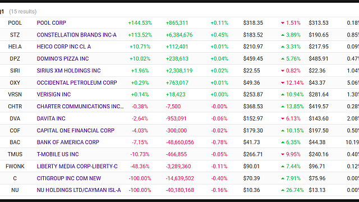The height and width of the screenshot is (202, 359).
Task: Click the red down arrow in POOL row
Action: (283, 23)
